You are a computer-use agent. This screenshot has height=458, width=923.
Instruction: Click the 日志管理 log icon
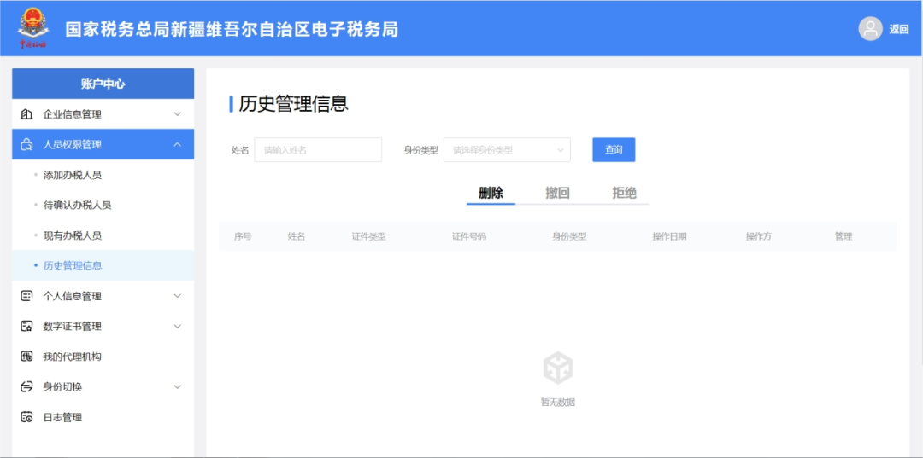tap(26, 417)
